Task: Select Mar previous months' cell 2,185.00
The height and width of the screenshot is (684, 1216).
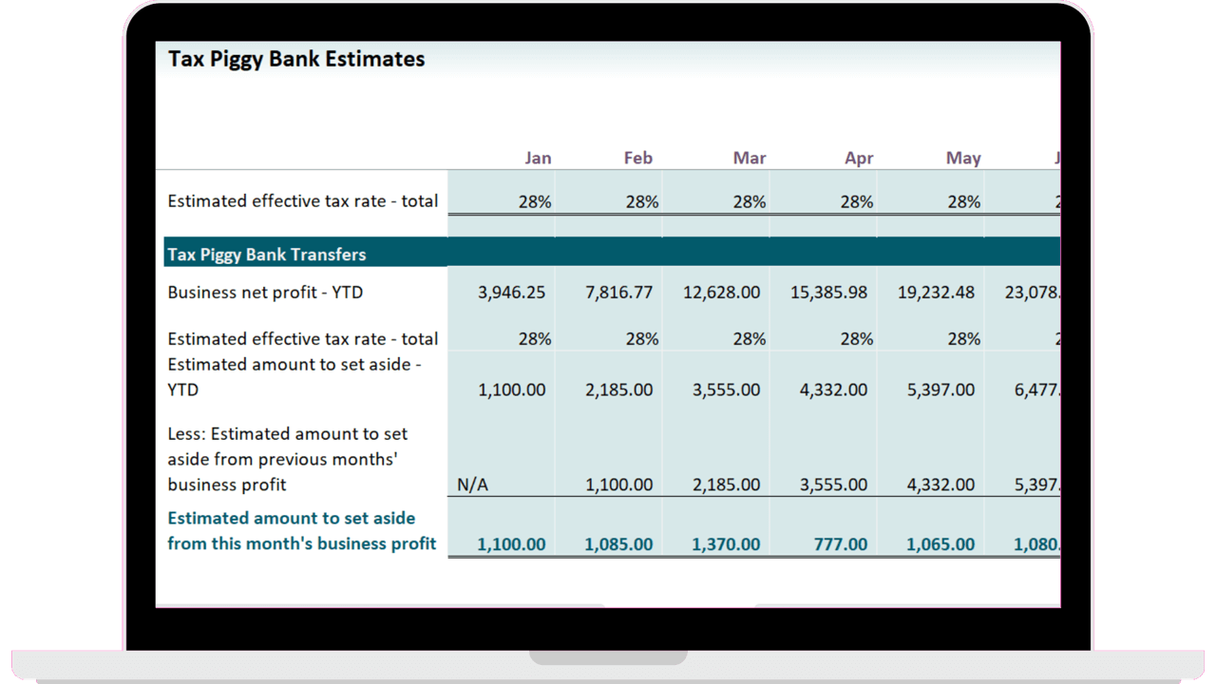Action: click(727, 484)
